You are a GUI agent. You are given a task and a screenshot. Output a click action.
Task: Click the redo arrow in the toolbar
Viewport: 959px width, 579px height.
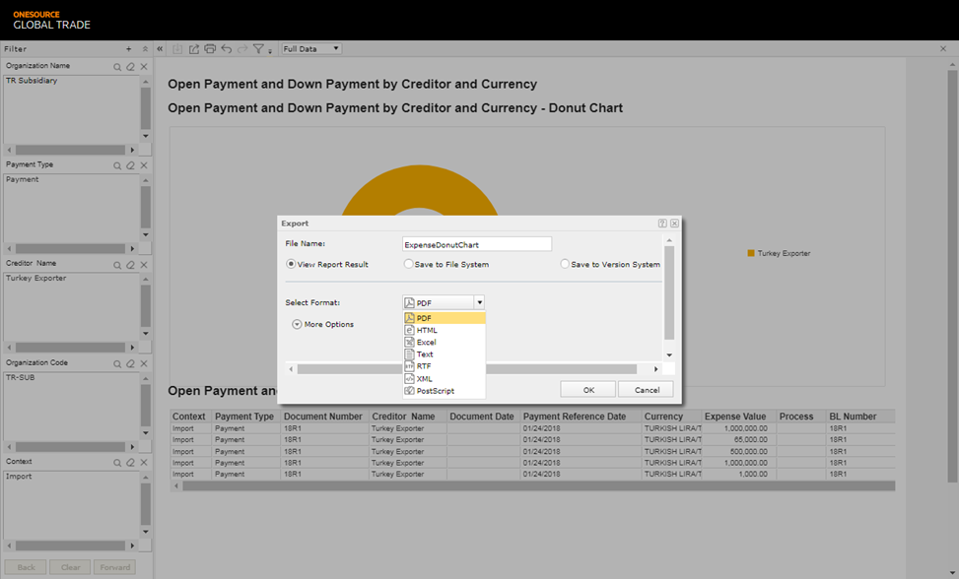click(242, 49)
